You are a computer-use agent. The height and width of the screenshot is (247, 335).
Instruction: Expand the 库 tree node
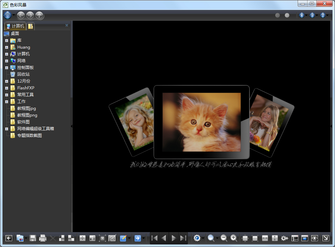pyautogui.click(x=6, y=40)
